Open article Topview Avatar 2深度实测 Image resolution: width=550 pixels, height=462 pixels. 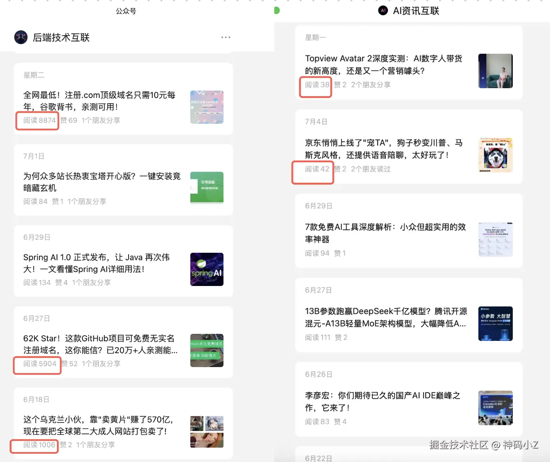[x=384, y=64]
